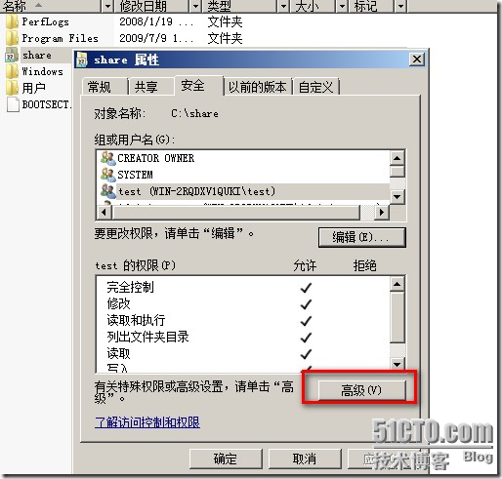Select the PerfLogs folder icon
The width and height of the screenshot is (502, 479).
tap(12, 21)
